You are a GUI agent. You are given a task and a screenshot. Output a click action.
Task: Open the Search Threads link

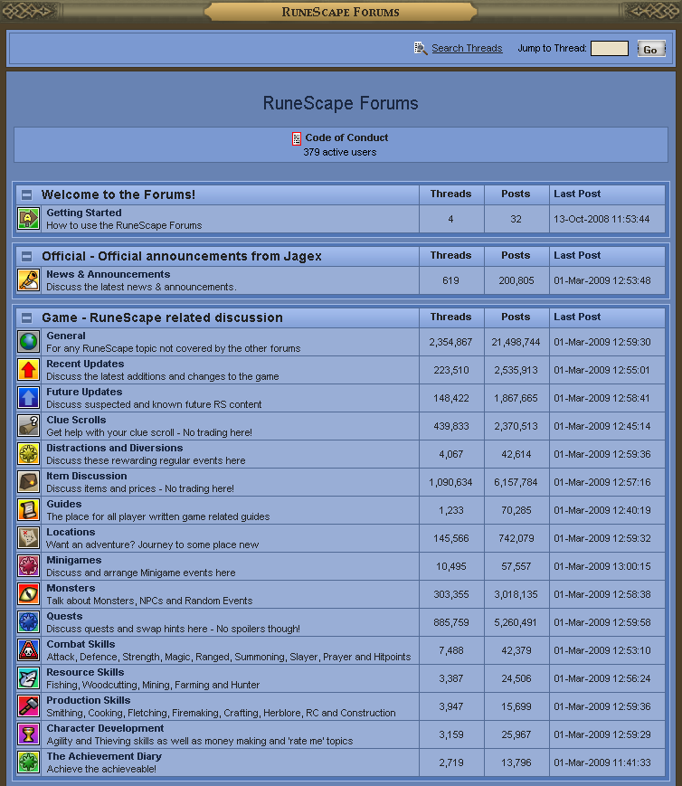[x=467, y=48]
